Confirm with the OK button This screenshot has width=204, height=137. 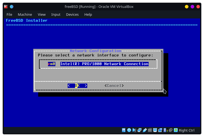coord(77,86)
